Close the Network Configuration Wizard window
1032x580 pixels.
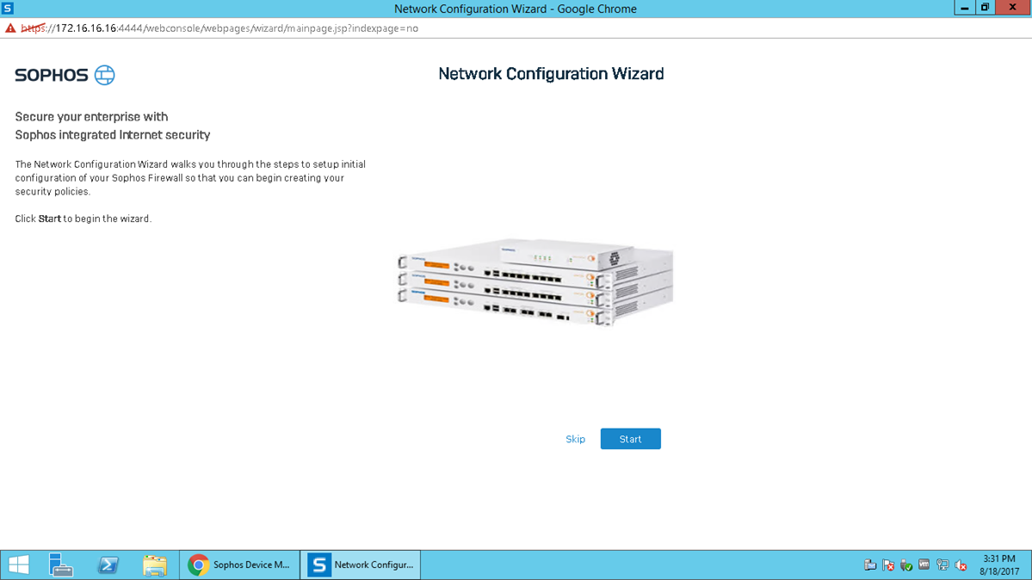tap(1013, 8)
